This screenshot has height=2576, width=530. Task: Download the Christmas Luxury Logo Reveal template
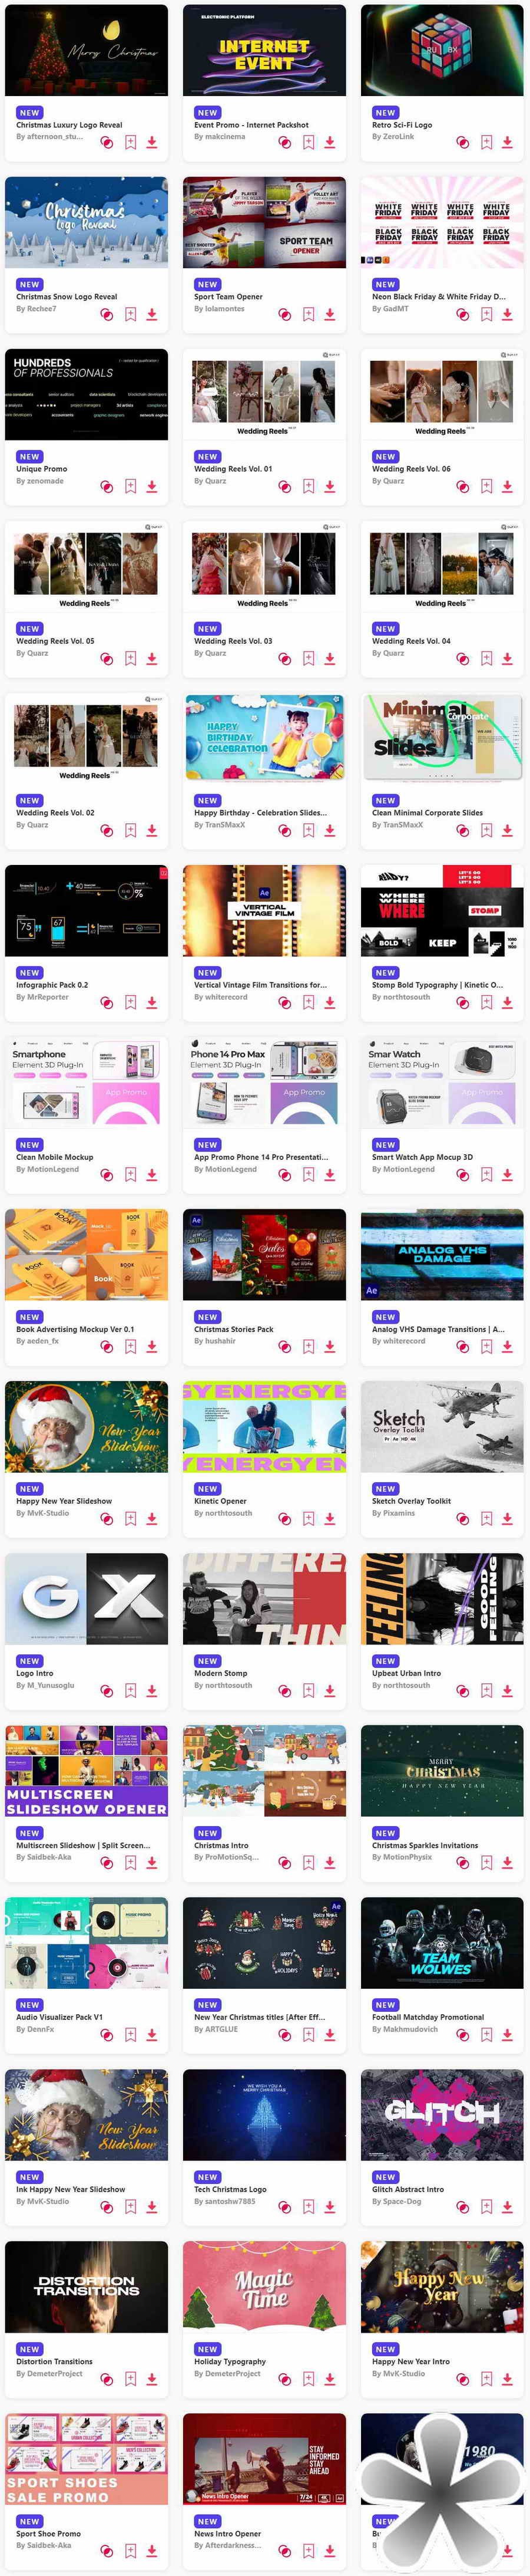tap(152, 143)
